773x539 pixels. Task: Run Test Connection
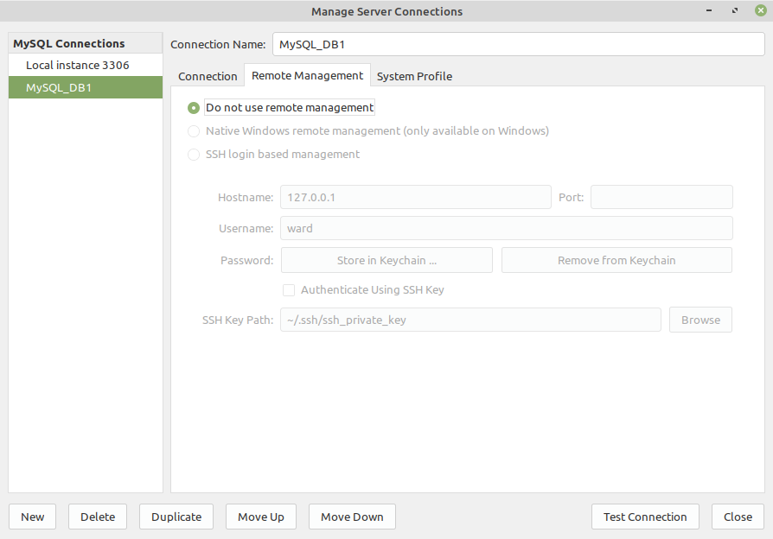coord(645,517)
